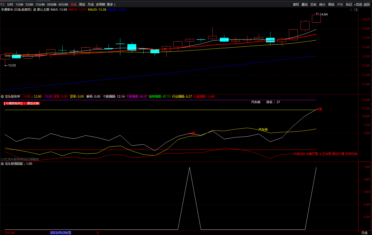Click the 标记 mark button

349,5
